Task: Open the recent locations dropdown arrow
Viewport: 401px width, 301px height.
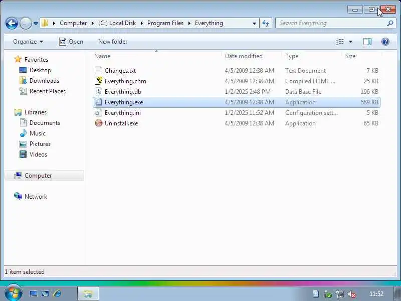Action: pos(36,24)
